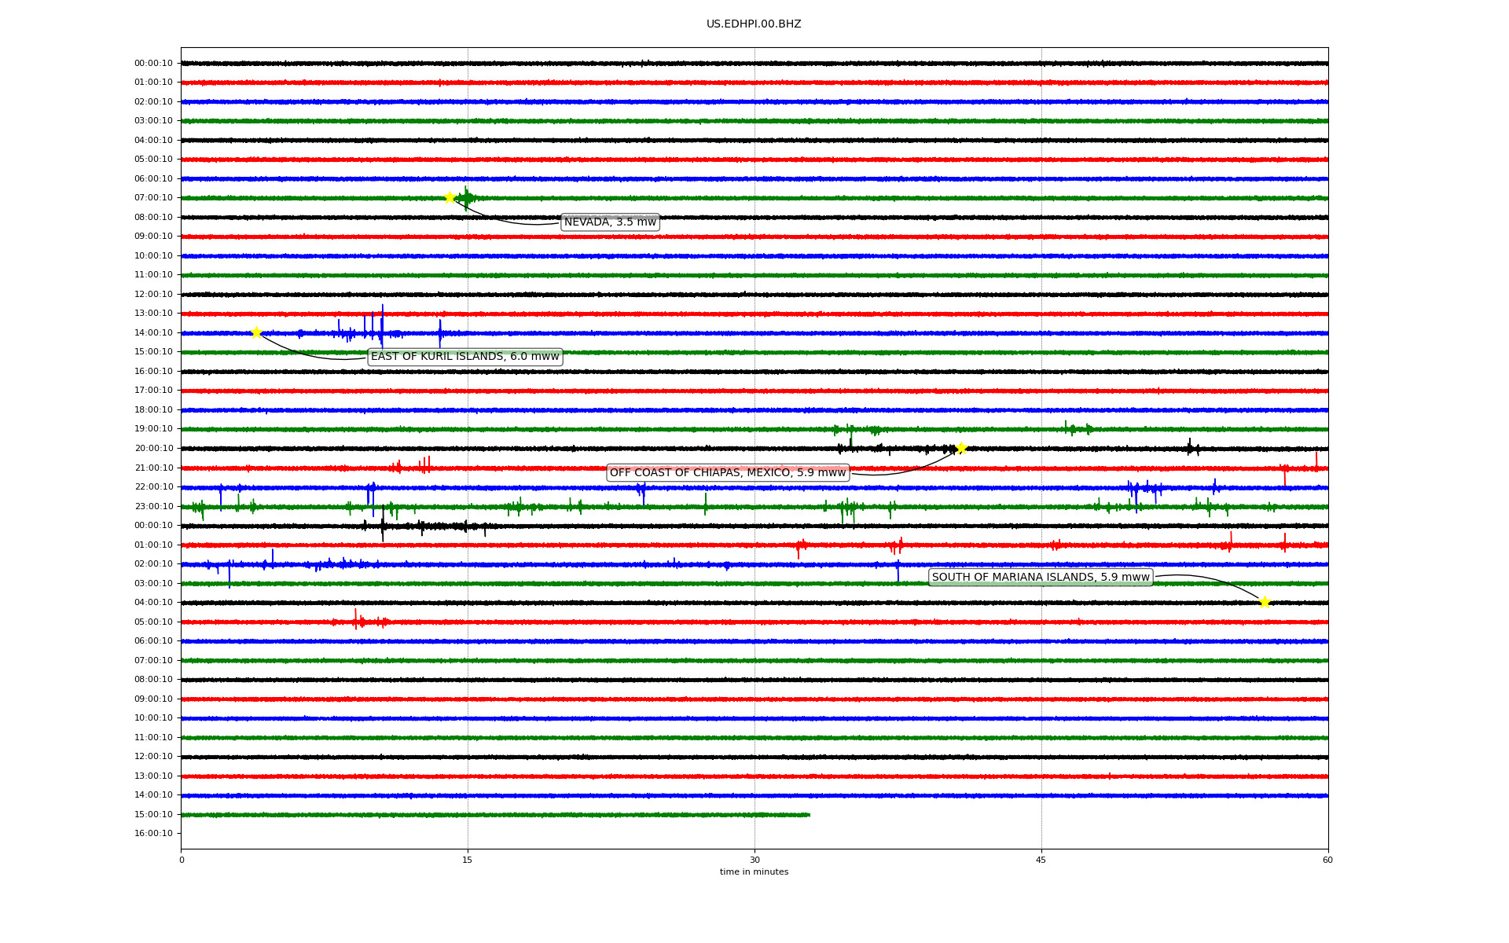The image size is (1509, 943).
Task: Select the 21:00:10 row time label
Action: point(153,468)
